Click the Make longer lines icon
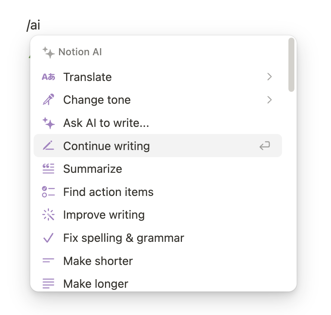This screenshot has height=315, width=331. click(48, 284)
